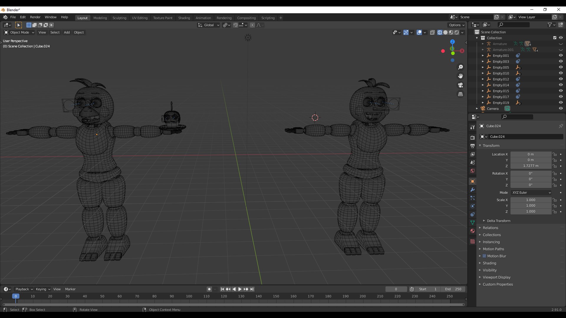
Task: Open the Add menu in viewport header
Action: click(67, 32)
